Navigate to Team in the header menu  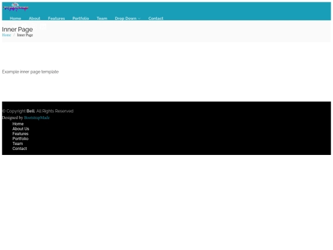coord(102,19)
